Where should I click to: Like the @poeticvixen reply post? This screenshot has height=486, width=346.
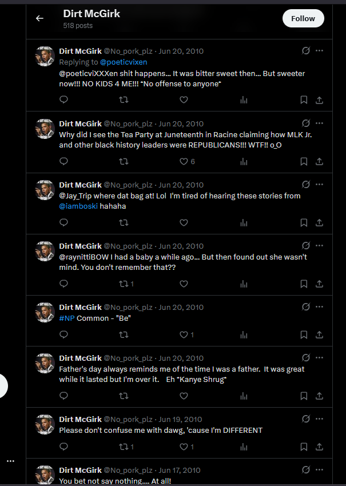184,100
